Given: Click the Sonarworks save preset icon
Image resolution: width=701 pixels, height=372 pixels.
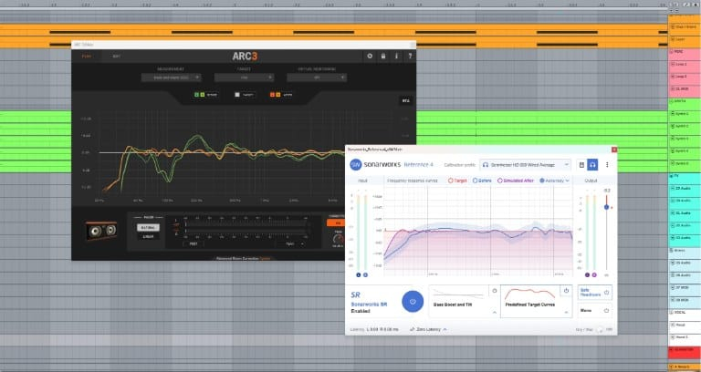Looking at the screenshot, I should [581, 165].
